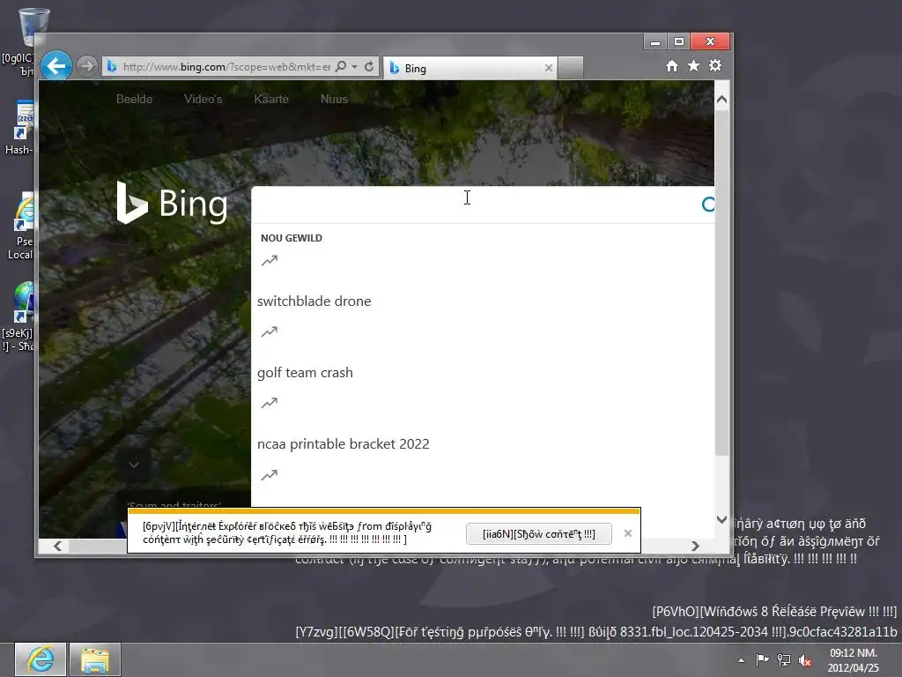This screenshot has width=902, height=677.
Task: Click the vertical scrollbar down arrow
Action: (721, 519)
